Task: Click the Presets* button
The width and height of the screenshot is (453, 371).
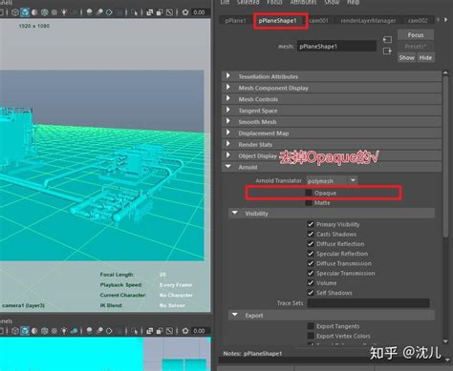Action: 416,47
